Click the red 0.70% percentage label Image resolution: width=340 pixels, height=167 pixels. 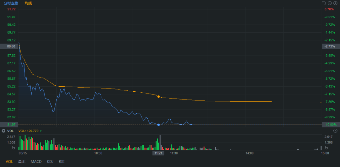pos(329,9)
